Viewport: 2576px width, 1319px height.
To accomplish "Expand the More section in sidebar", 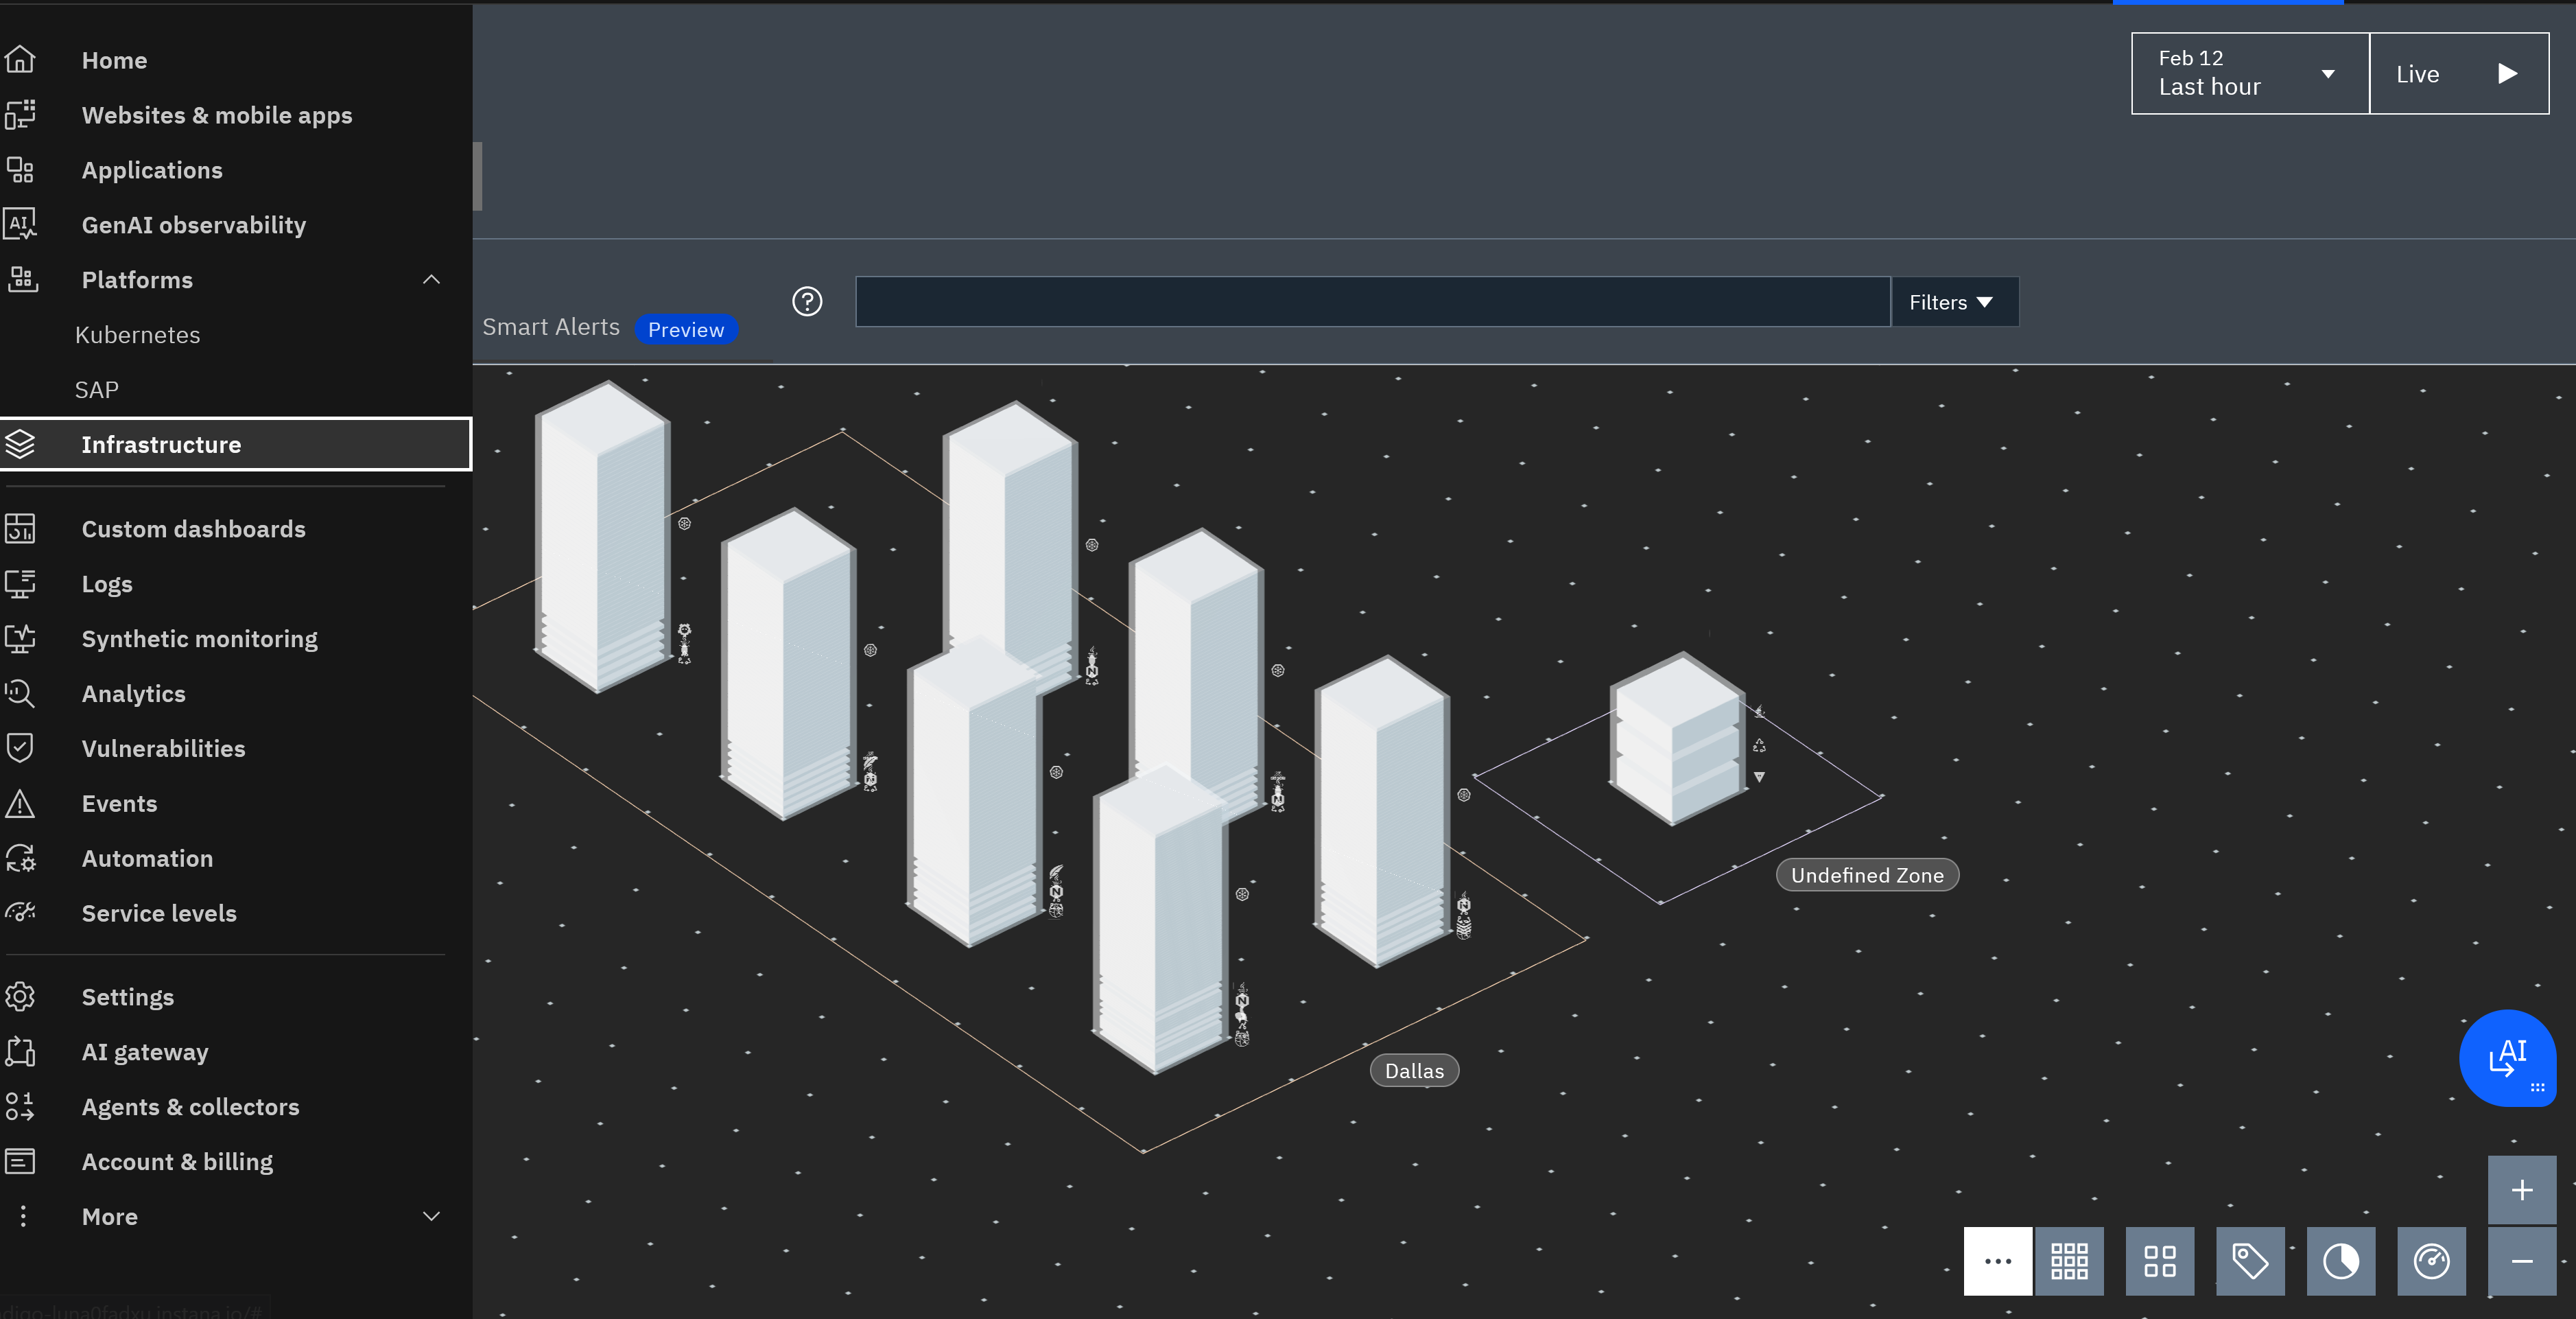I will [431, 1217].
